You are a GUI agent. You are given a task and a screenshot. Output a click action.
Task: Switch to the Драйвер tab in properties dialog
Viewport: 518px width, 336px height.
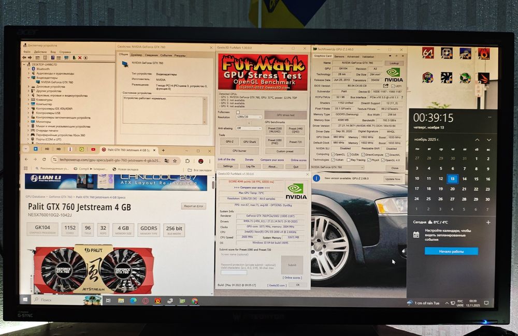[x=136, y=55]
